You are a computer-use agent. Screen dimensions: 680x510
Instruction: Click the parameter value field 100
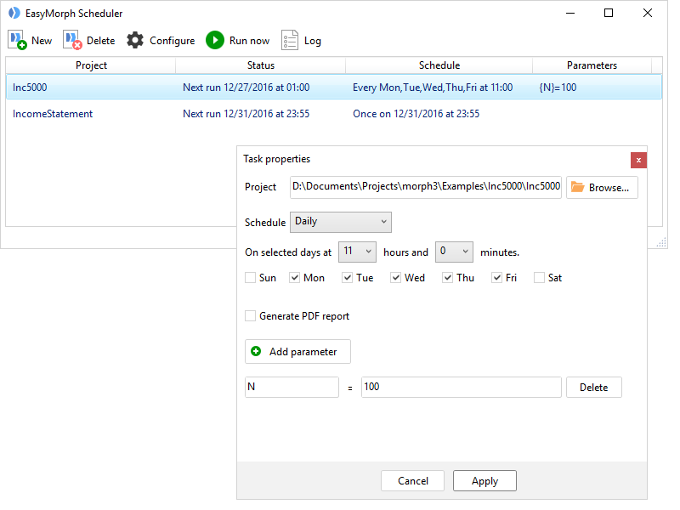461,387
